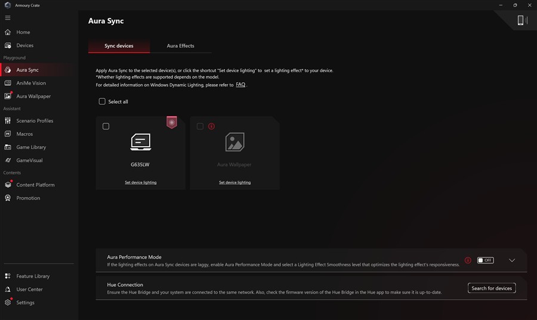Click the Home icon in sidebar
537x320 pixels.
pyautogui.click(x=8, y=32)
